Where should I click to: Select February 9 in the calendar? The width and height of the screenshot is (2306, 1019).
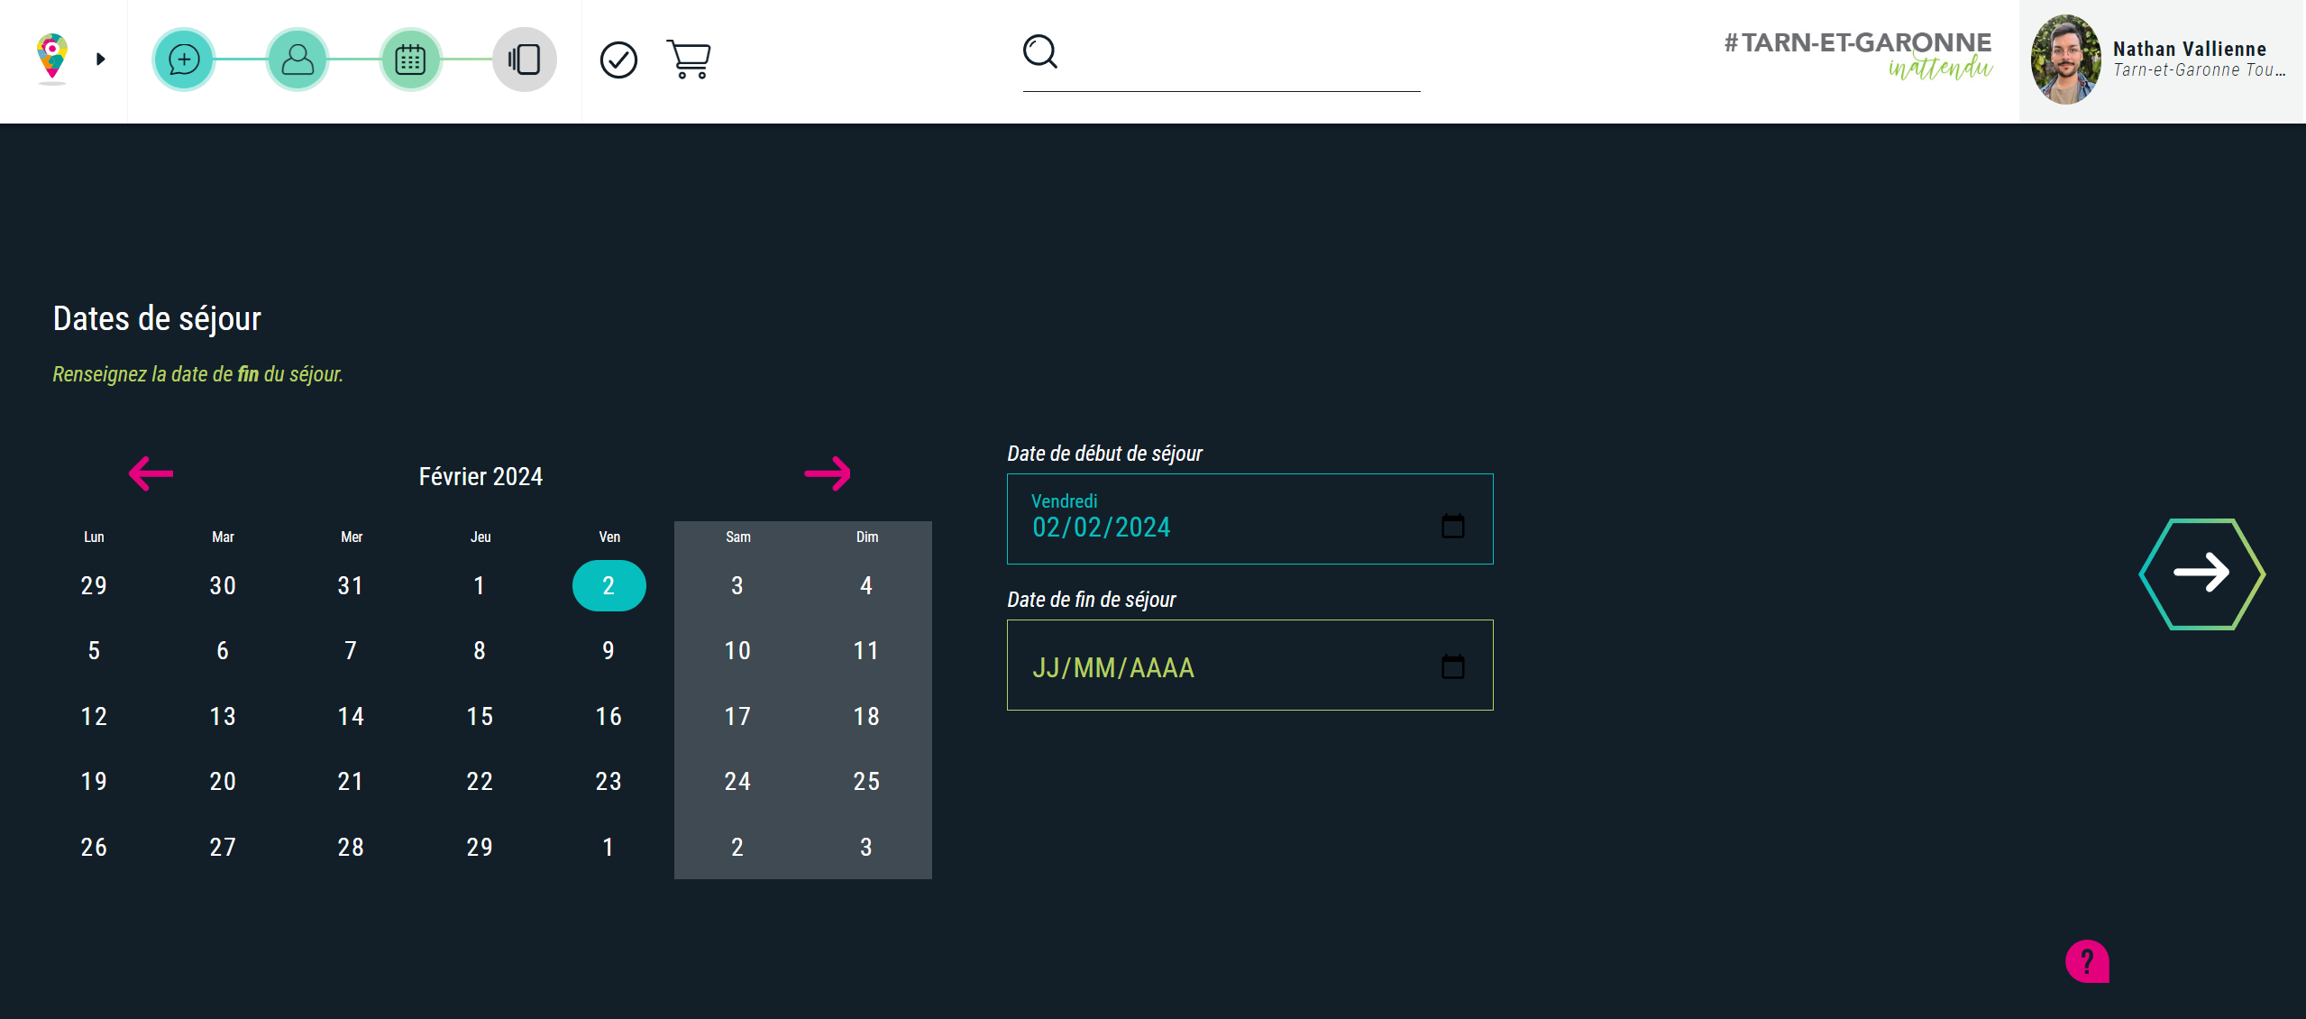(x=609, y=651)
